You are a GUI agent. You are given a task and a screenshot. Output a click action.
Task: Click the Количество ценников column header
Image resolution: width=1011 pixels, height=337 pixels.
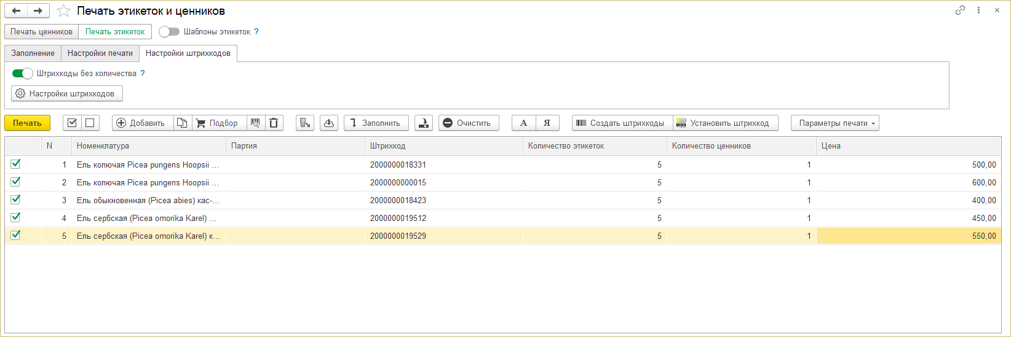pos(742,146)
